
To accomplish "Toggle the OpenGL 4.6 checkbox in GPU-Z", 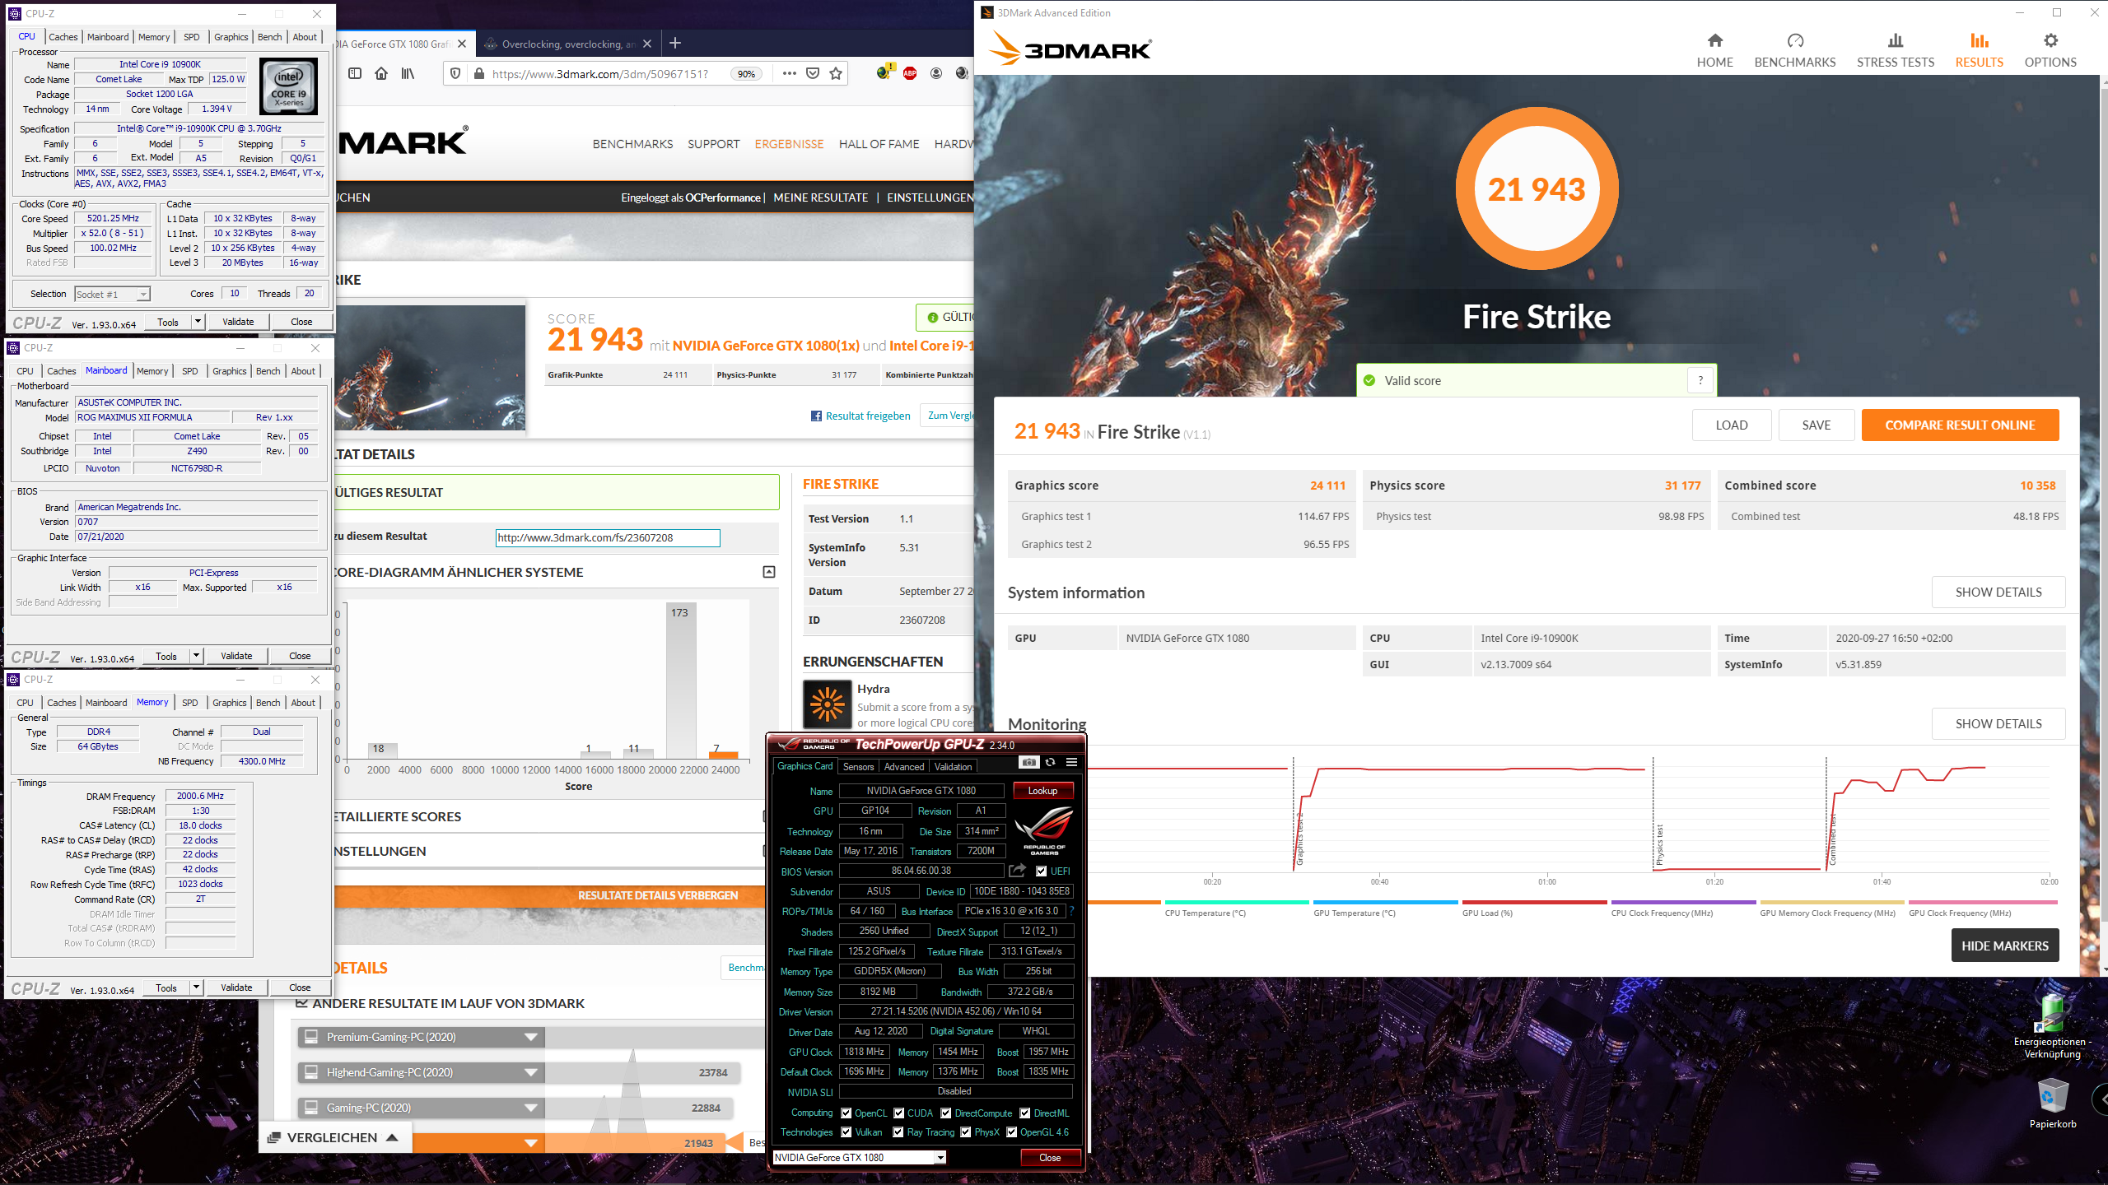I will coord(1011,1132).
